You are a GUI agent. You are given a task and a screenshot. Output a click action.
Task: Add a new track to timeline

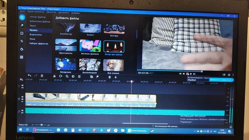pyautogui.click(x=21, y=79)
